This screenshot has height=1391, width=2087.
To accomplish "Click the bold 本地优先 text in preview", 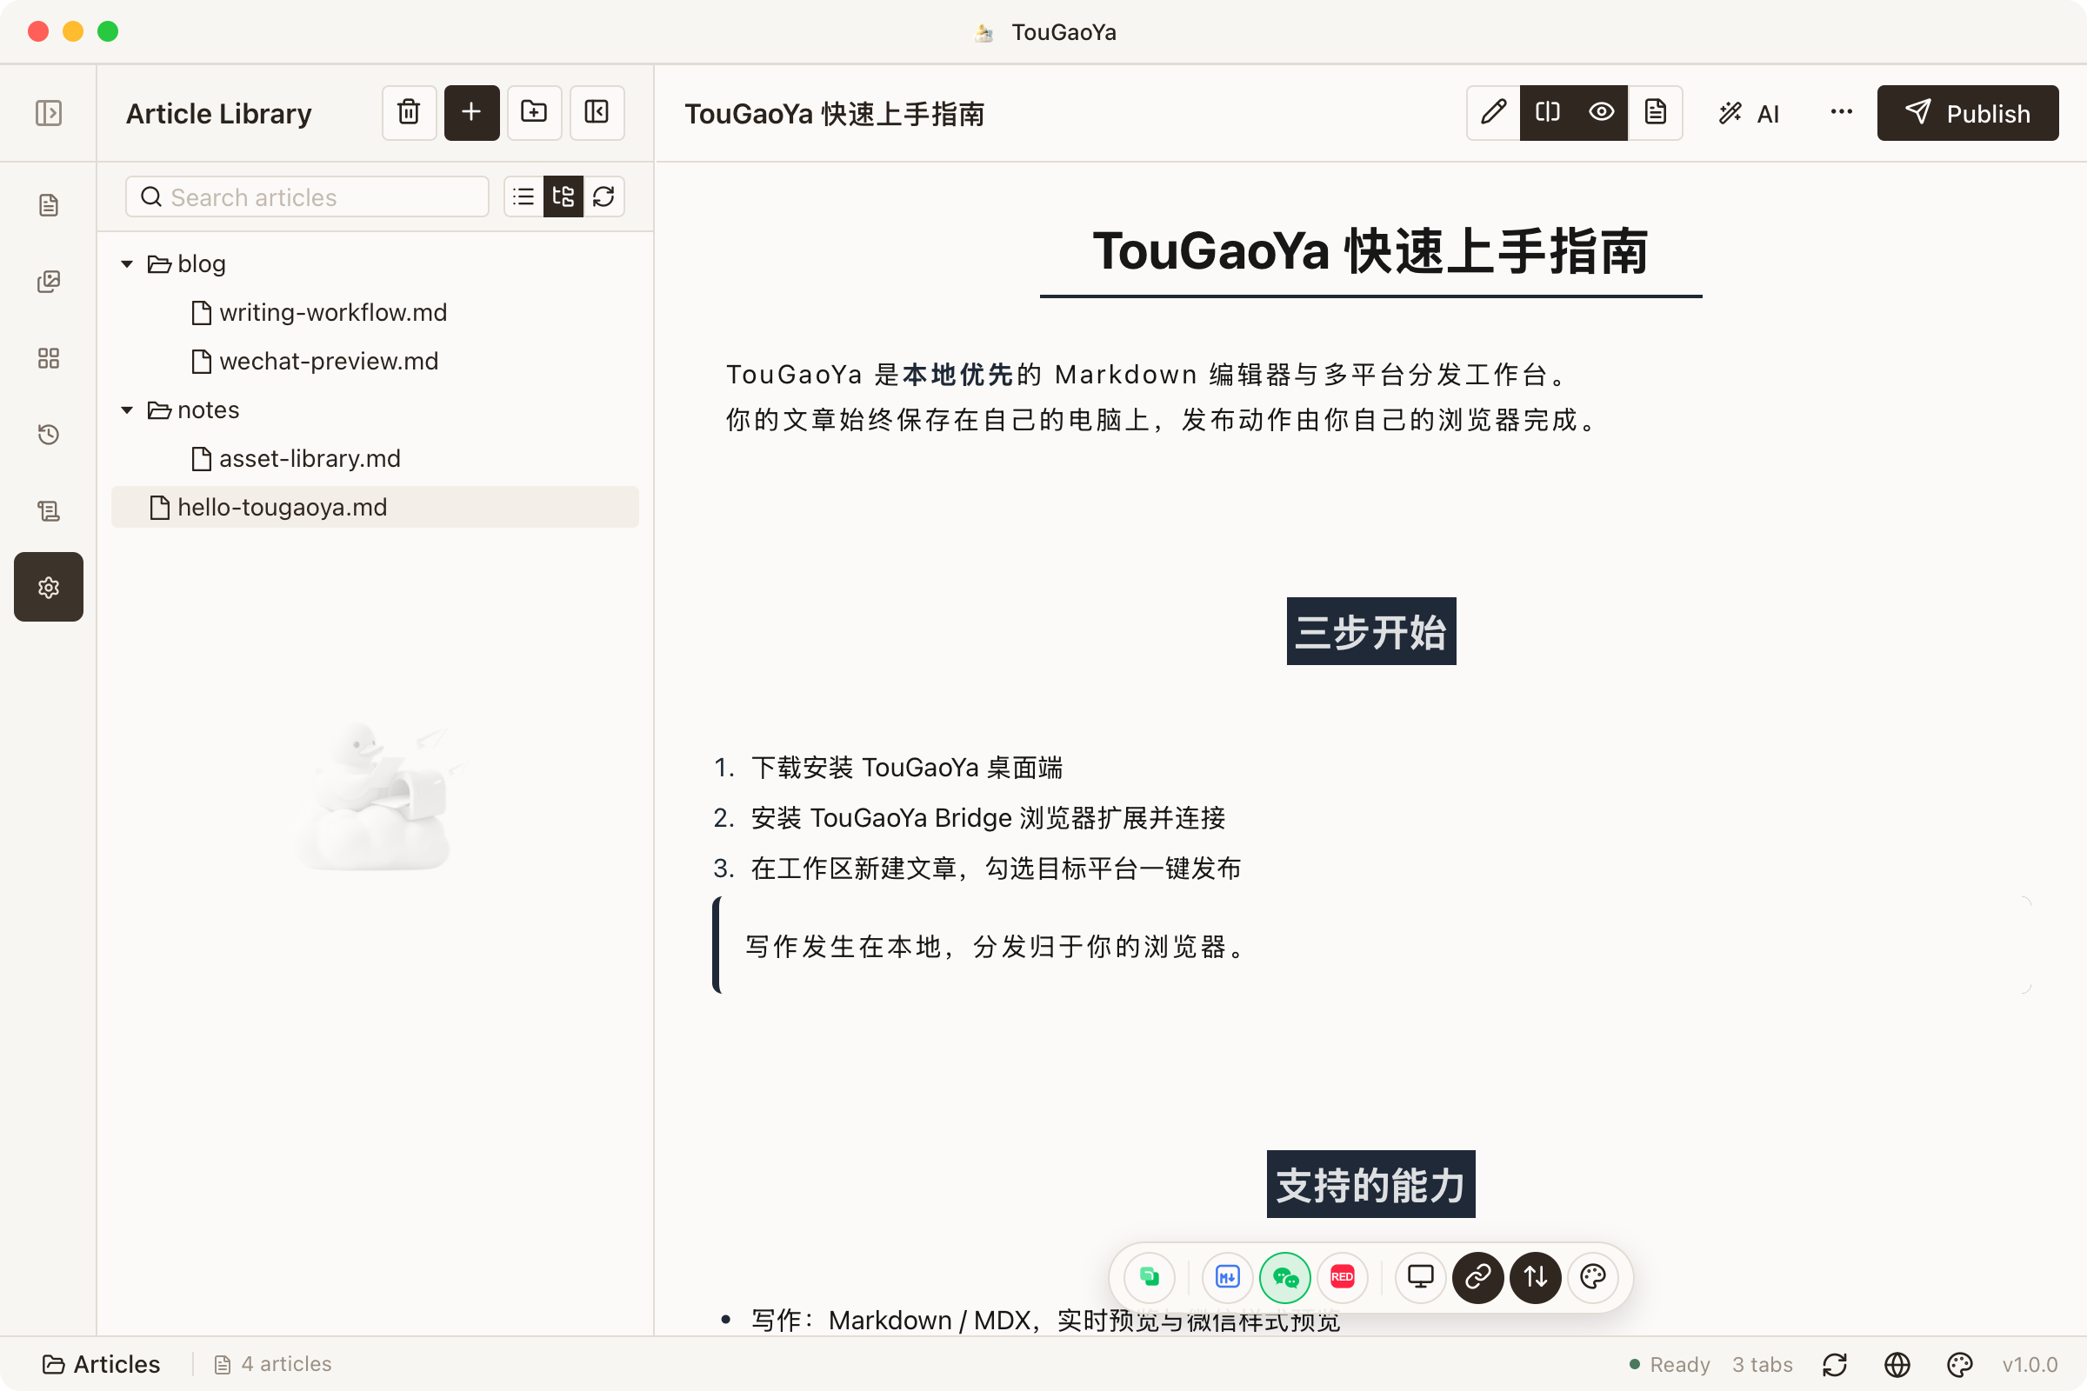I will coord(958,375).
